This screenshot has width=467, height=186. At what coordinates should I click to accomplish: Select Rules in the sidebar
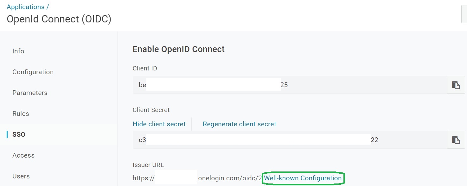(21, 114)
